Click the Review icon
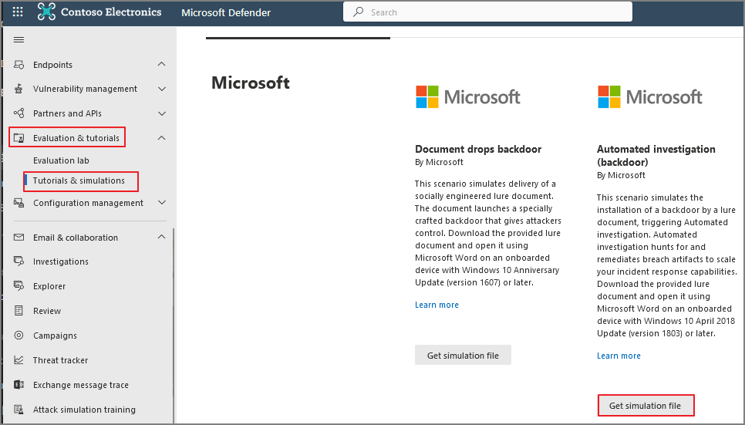The height and width of the screenshot is (425, 745). (x=19, y=310)
